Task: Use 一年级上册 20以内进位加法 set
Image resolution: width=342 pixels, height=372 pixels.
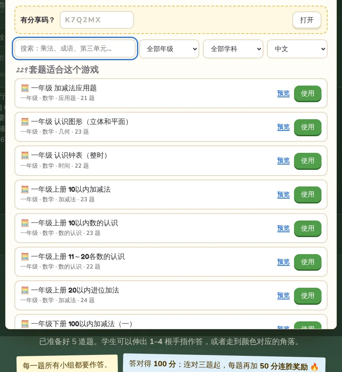Action: tap(308, 296)
